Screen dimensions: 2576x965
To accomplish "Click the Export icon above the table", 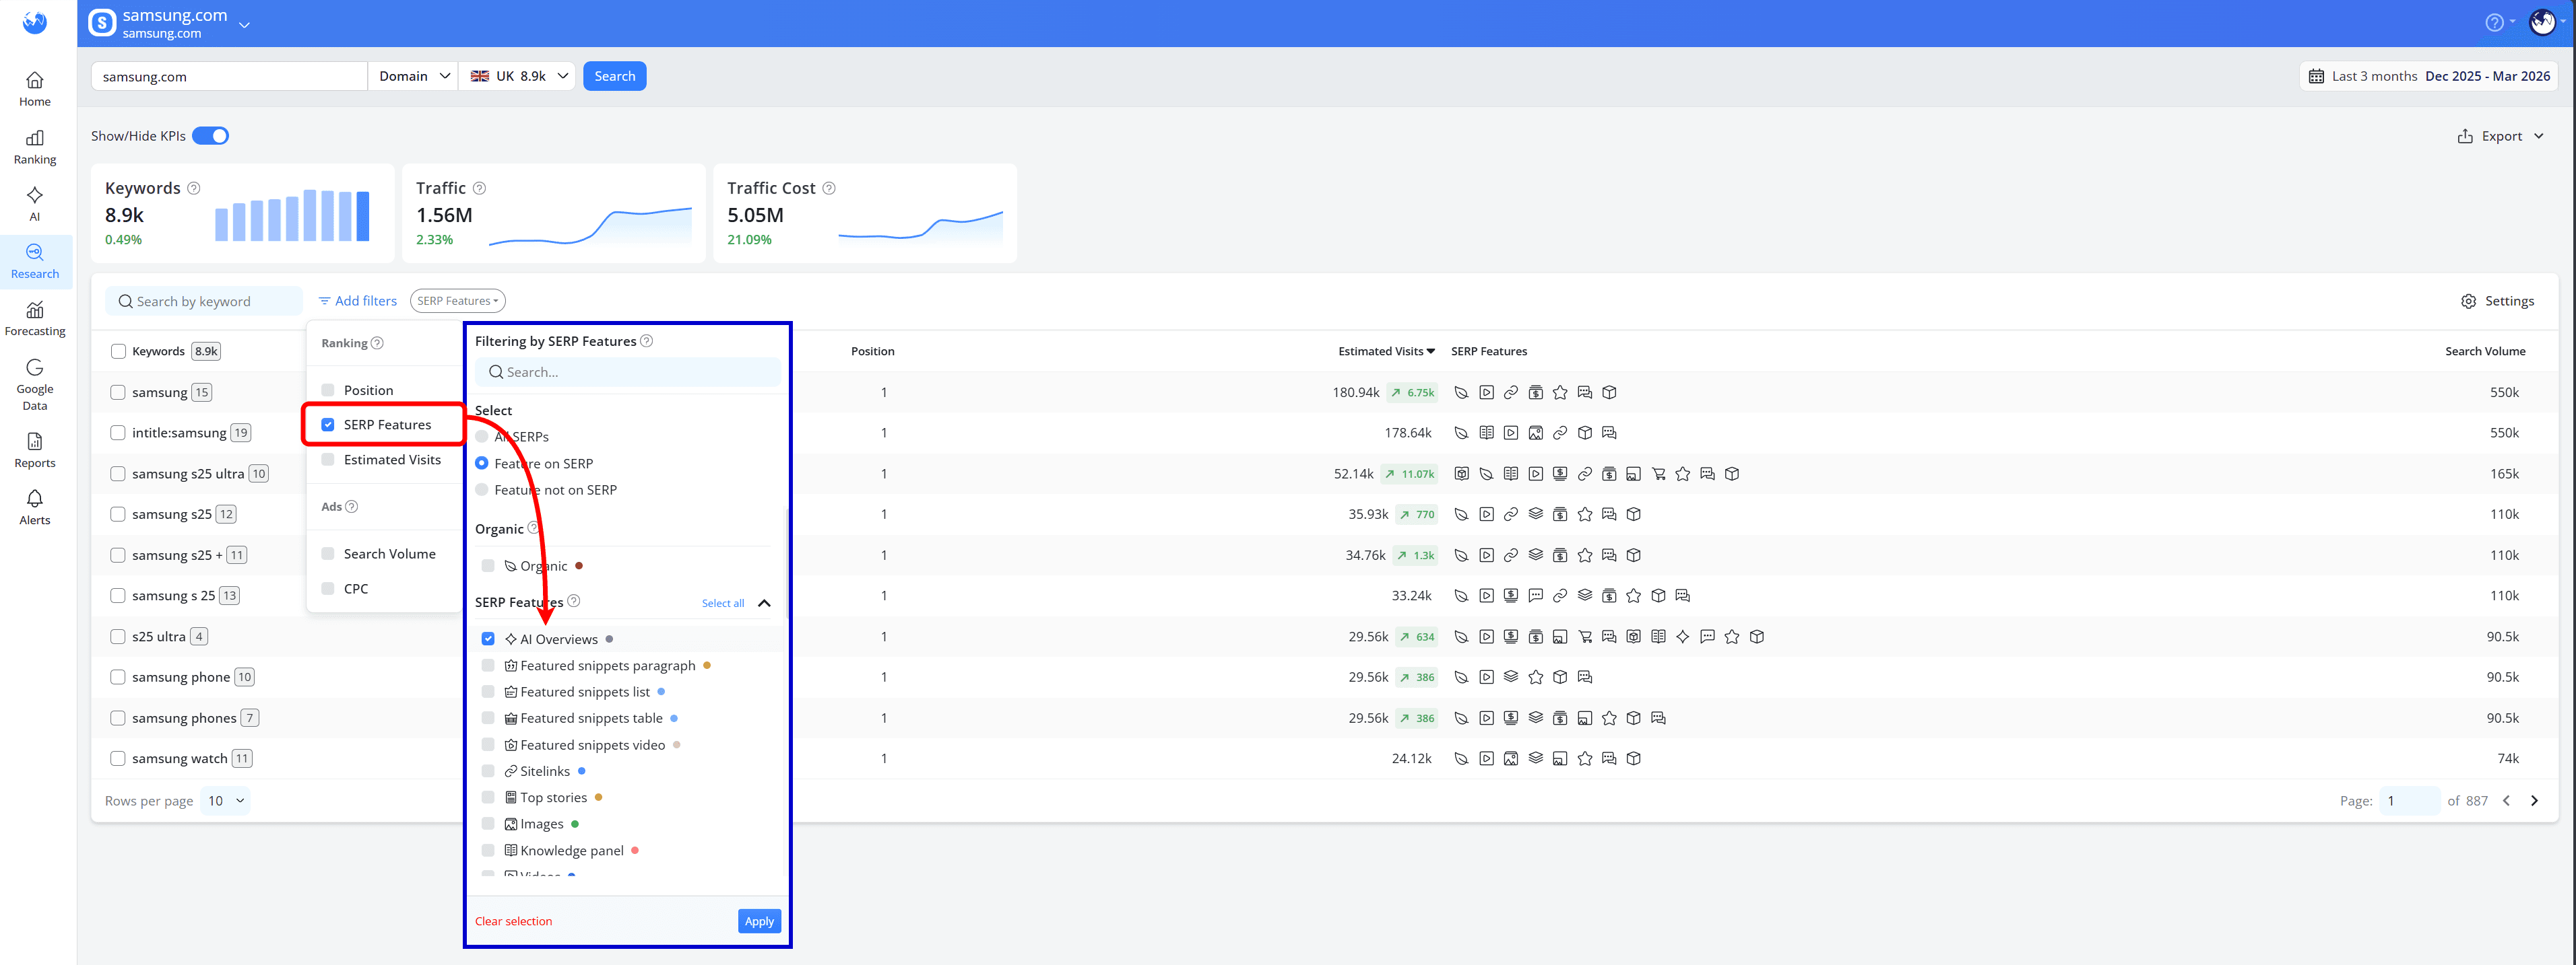I will coord(2464,135).
